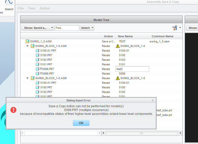
Task: Collapse first SWING_BLOCK_1-5.ASM node
Action: pyautogui.click(x=27, y=46)
